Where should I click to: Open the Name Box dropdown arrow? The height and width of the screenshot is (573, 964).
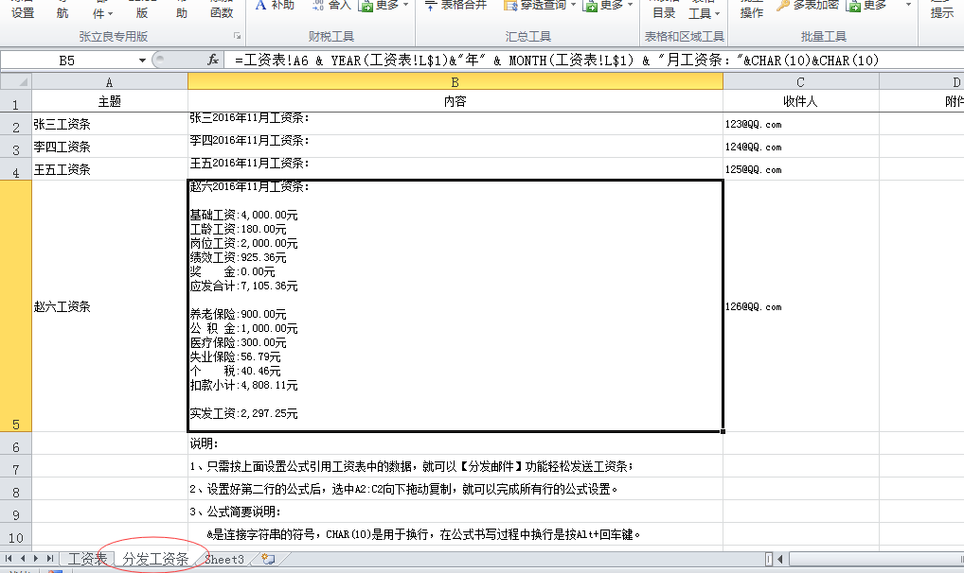[142, 61]
